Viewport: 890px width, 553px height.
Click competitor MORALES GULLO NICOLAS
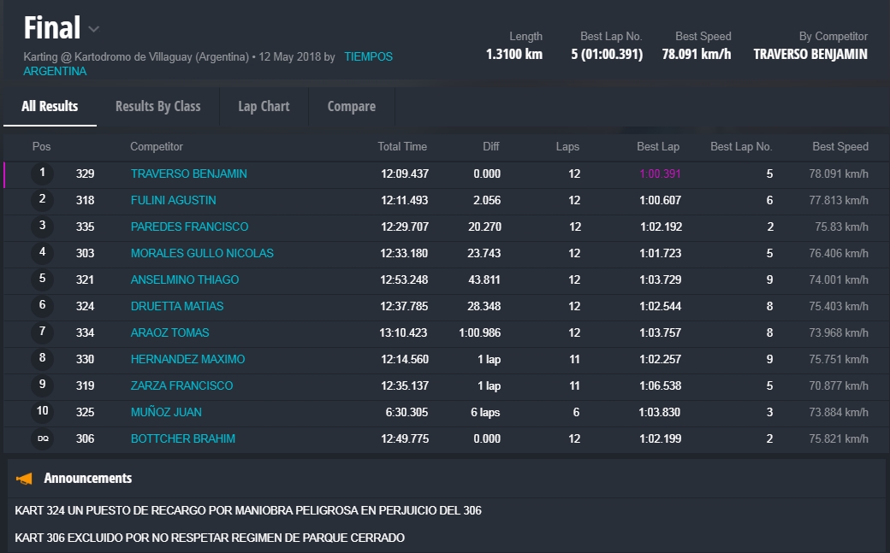(x=202, y=254)
